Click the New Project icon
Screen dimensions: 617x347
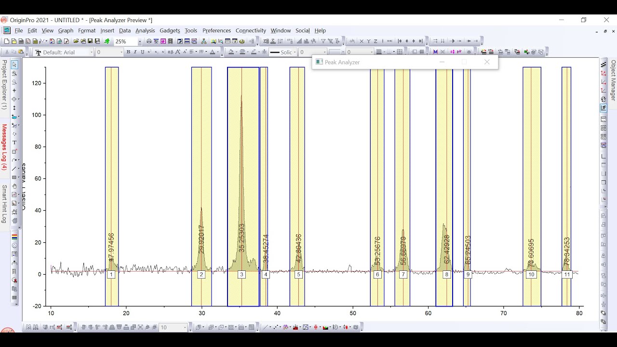point(6,41)
